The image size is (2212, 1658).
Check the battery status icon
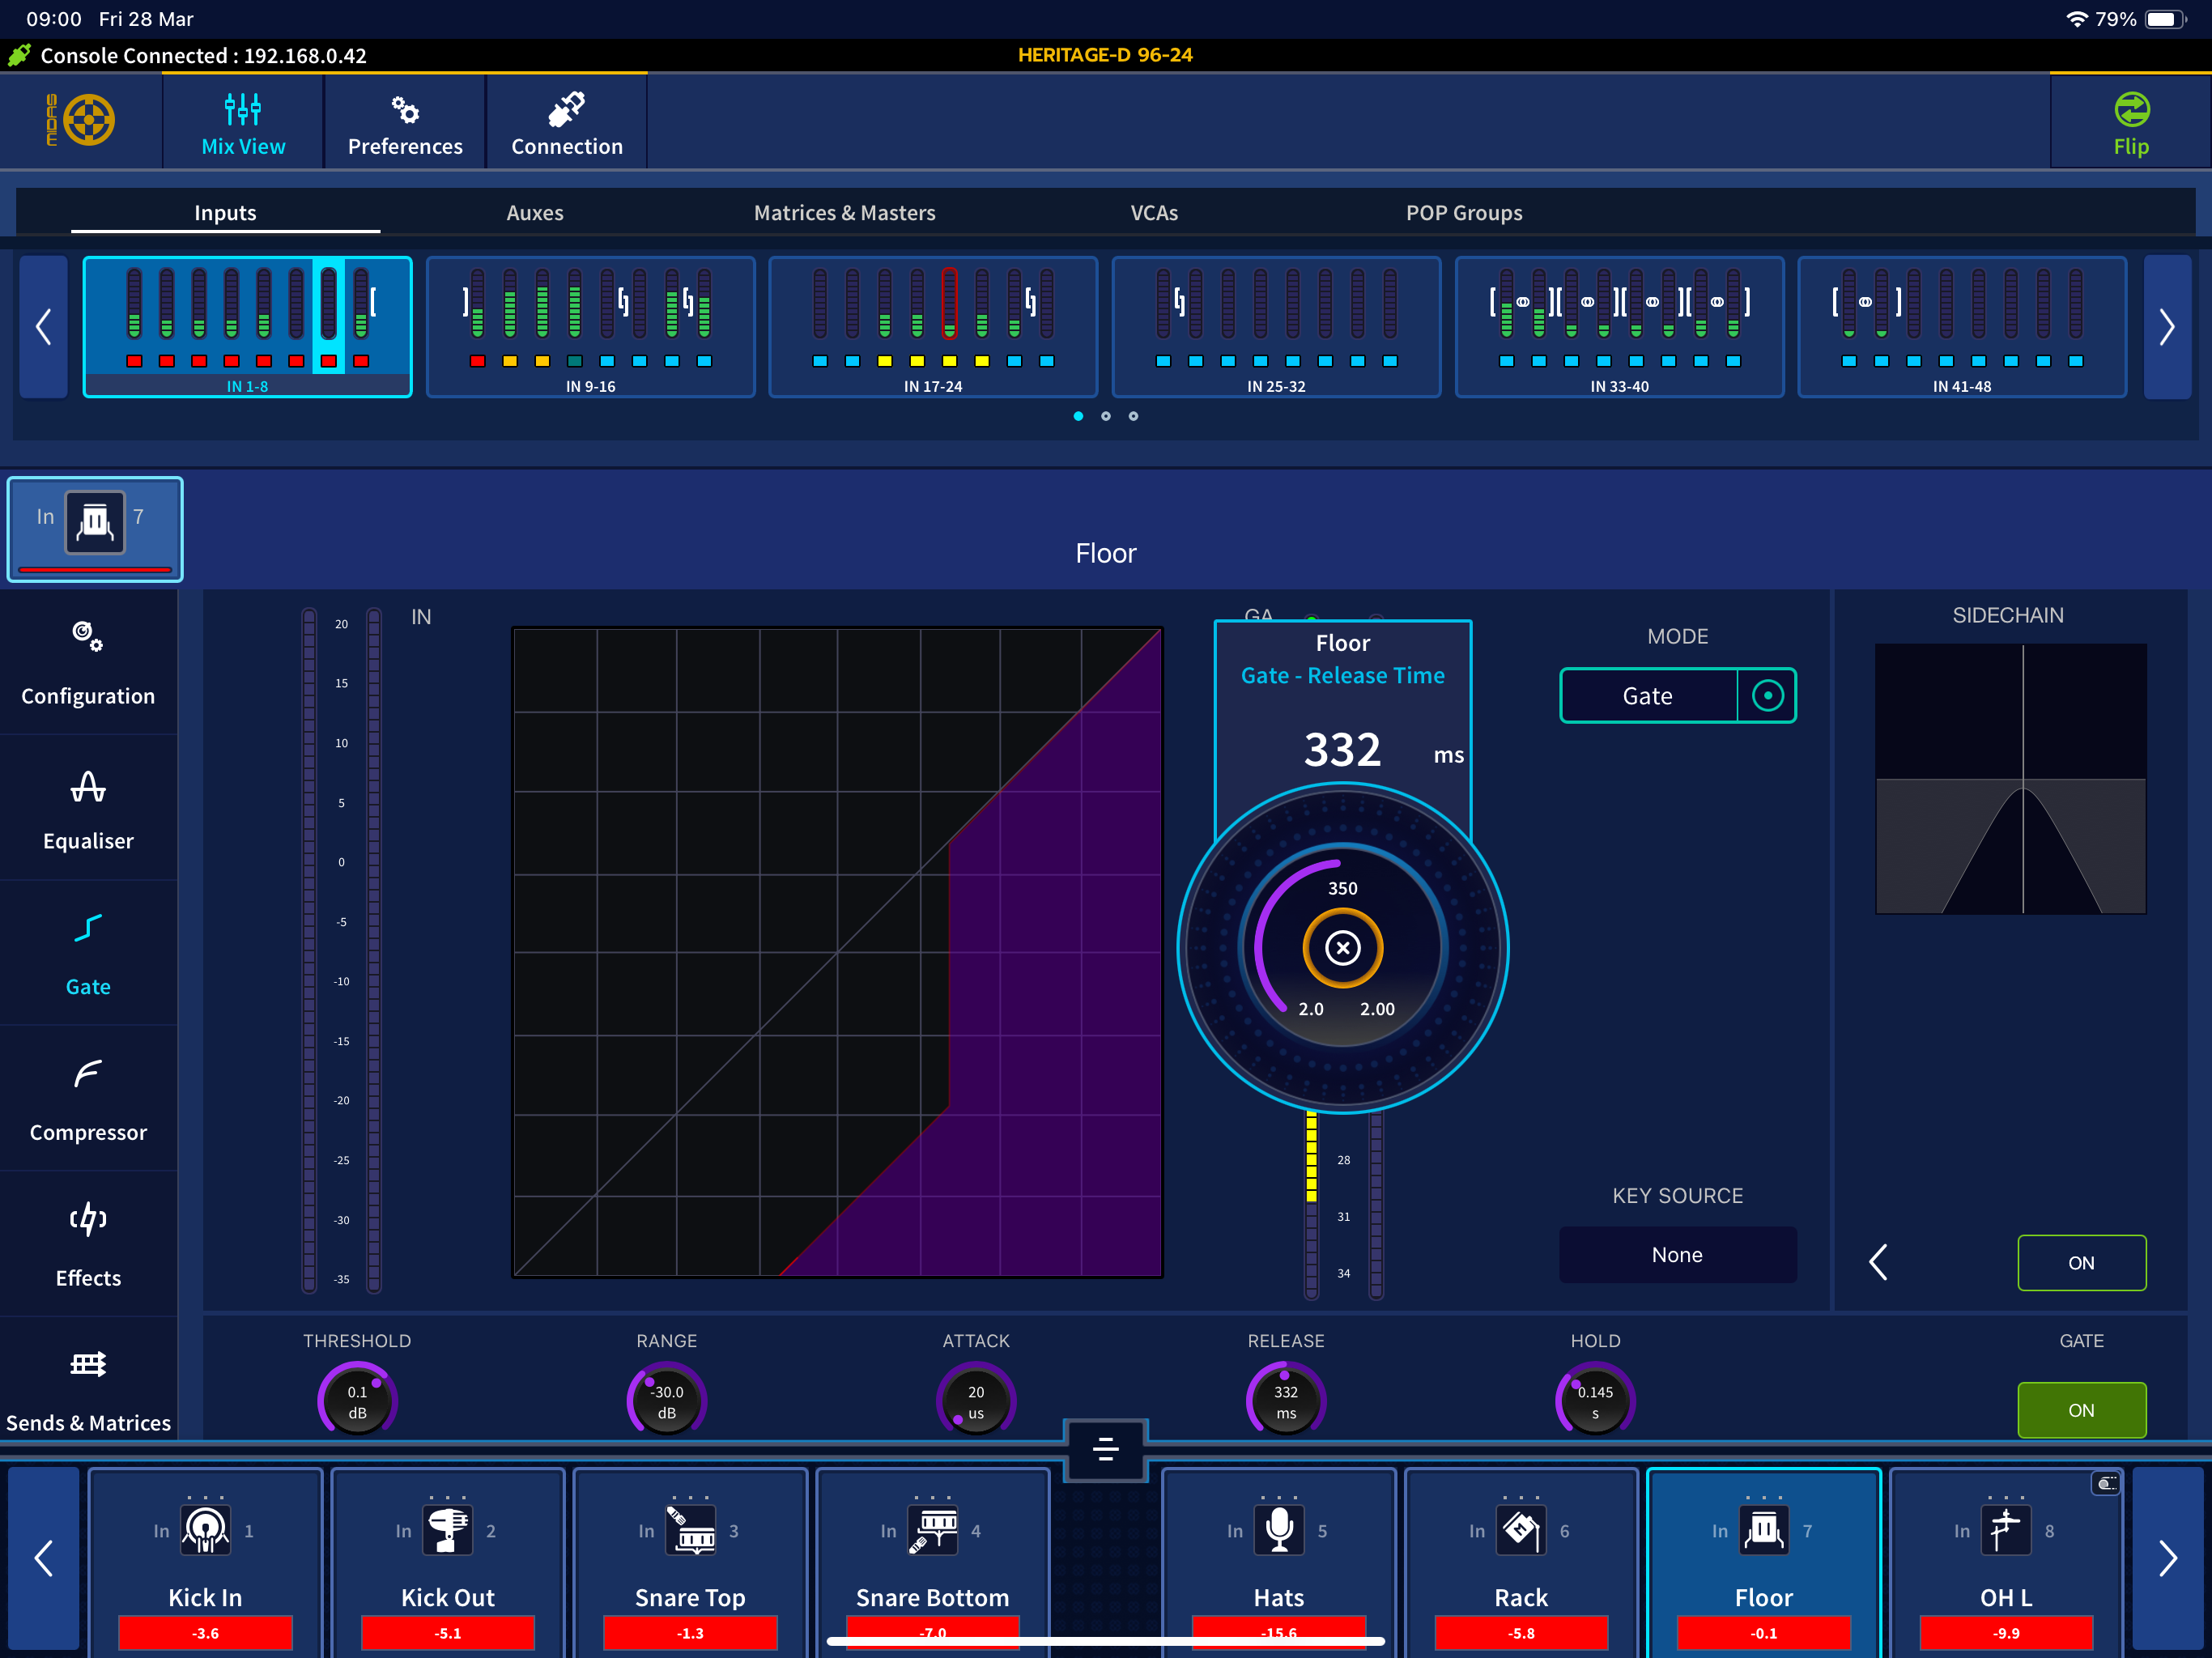(x=2165, y=19)
